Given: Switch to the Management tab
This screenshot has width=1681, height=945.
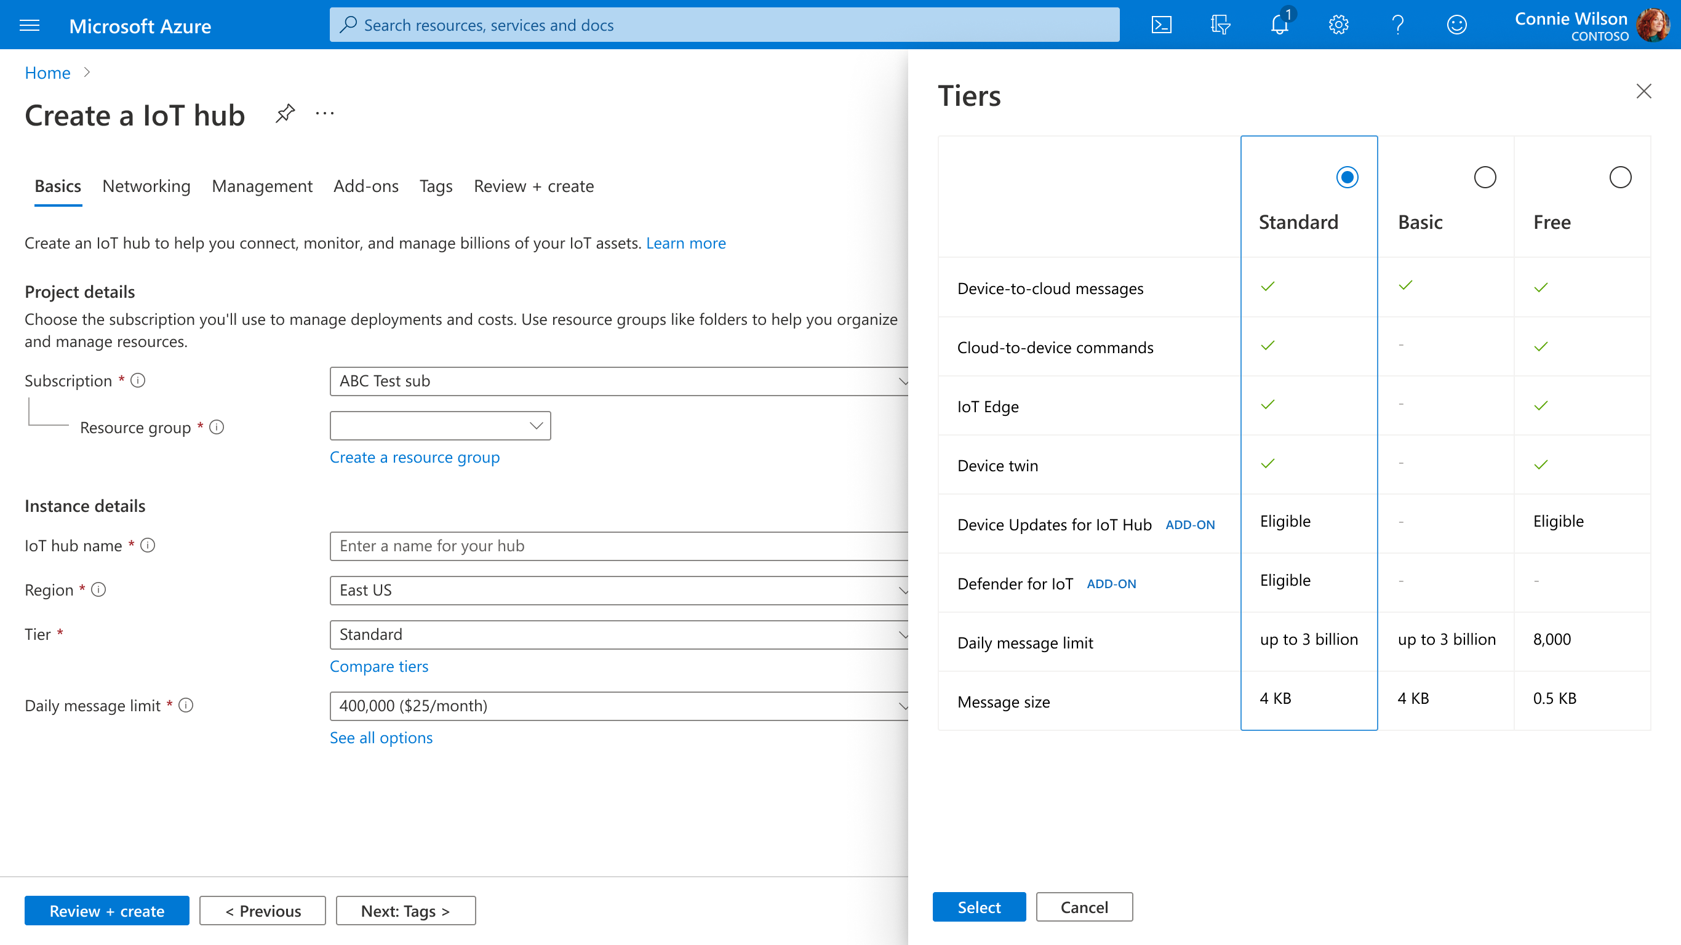Looking at the screenshot, I should (x=262, y=186).
